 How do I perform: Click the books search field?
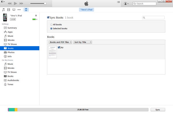(x=153, y=18)
